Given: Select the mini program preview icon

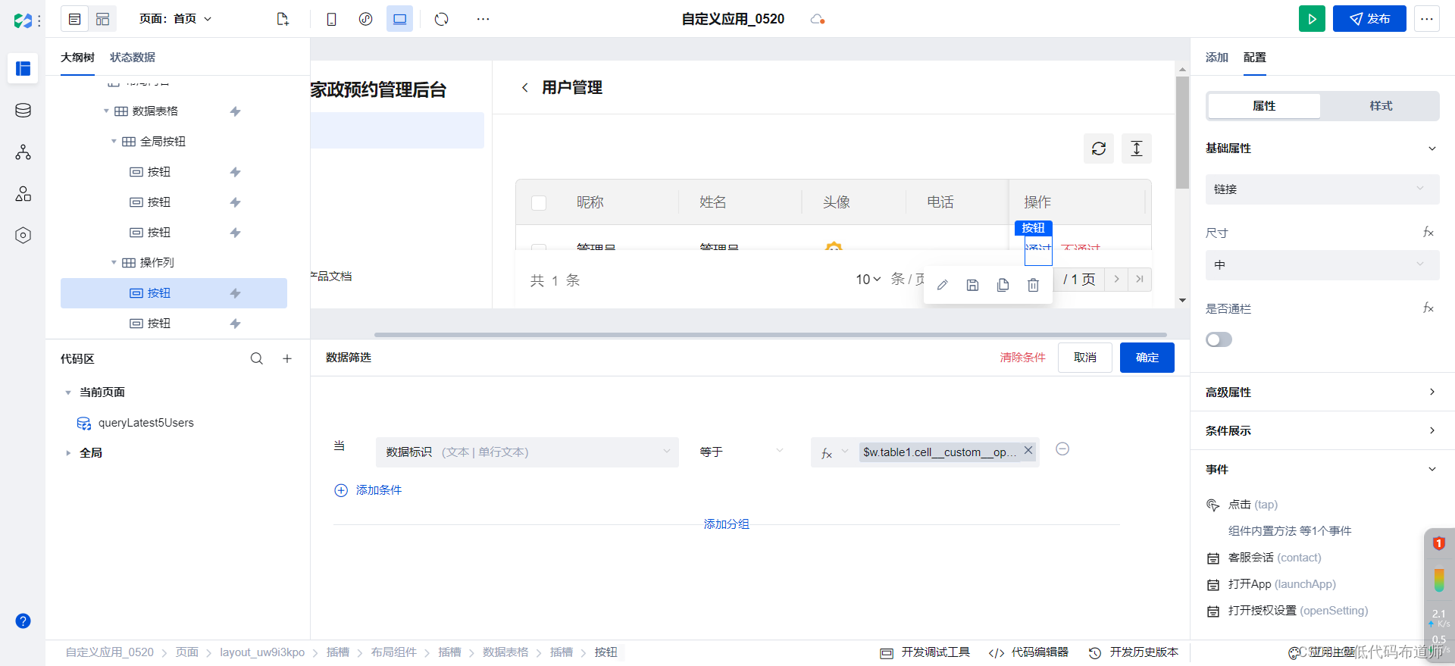Looking at the screenshot, I should [x=365, y=19].
